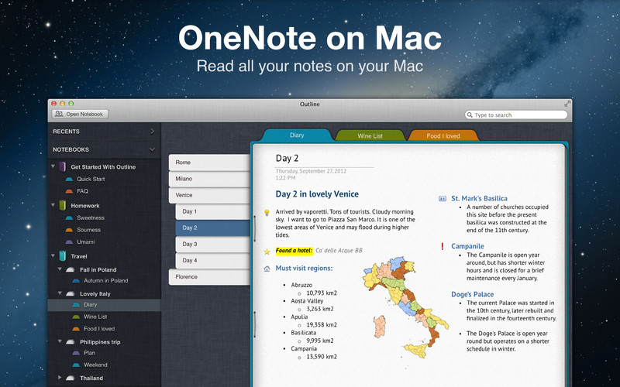Screen dimensions: 620x387
Task: Click the magnifier icon in search box
Action: click(470, 115)
